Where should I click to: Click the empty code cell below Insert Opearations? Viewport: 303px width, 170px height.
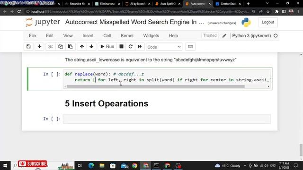(x=167, y=119)
